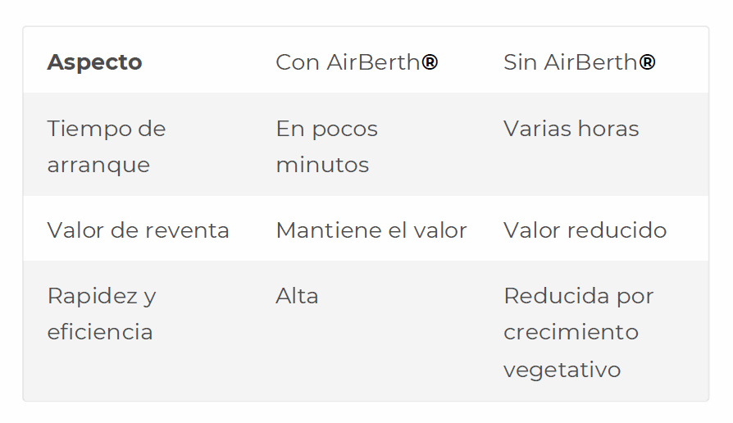Click the word 'arranque' in first column
Image resolution: width=733 pixels, height=423 pixels.
coord(98,166)
